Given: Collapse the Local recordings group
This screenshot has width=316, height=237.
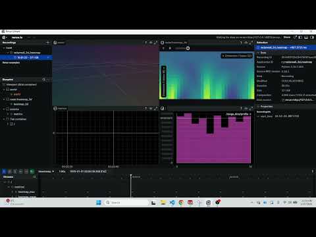Looking at the screenshot, I should point(4,48).
